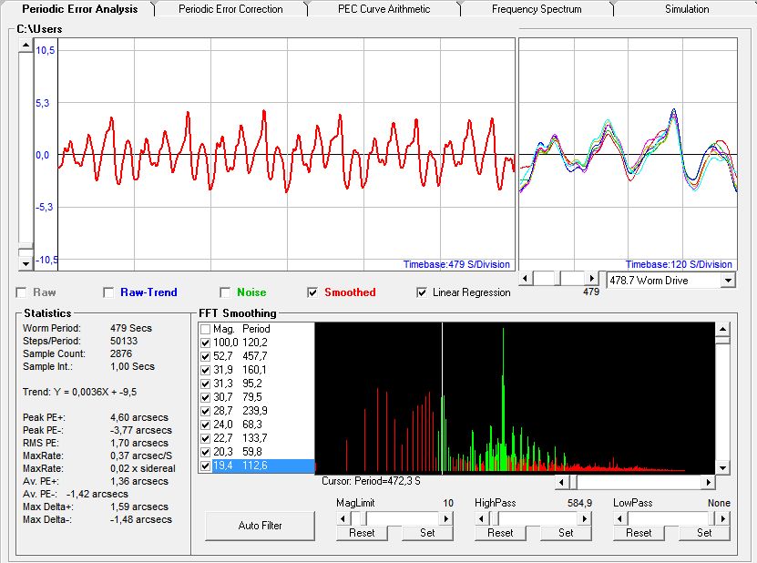
Task: Switch to the Frequency Spectrum tab
Action: click(x=536, y=9)
